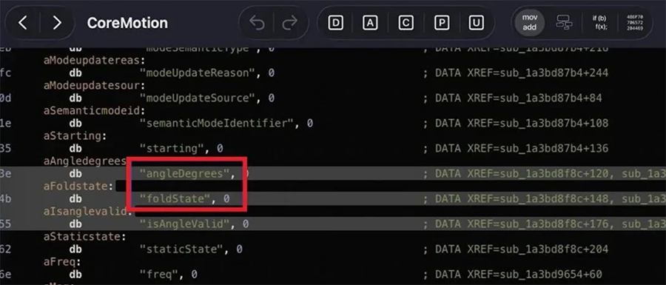Mark as data with D button

pyautogui.click(x=335, y=23)
